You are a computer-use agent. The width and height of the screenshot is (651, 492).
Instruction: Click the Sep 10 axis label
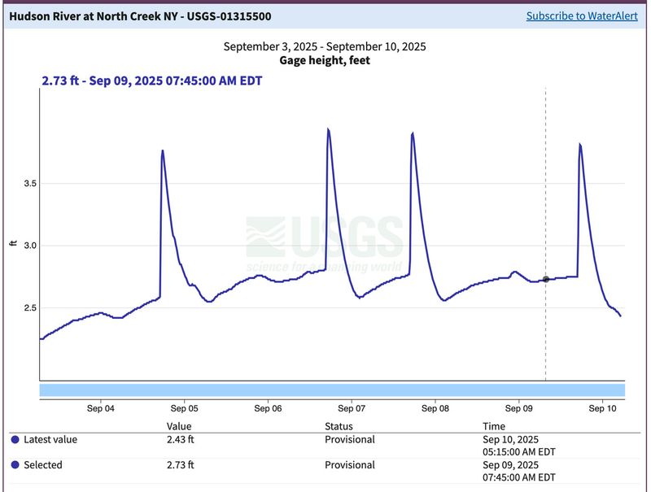tap(602, 408)
